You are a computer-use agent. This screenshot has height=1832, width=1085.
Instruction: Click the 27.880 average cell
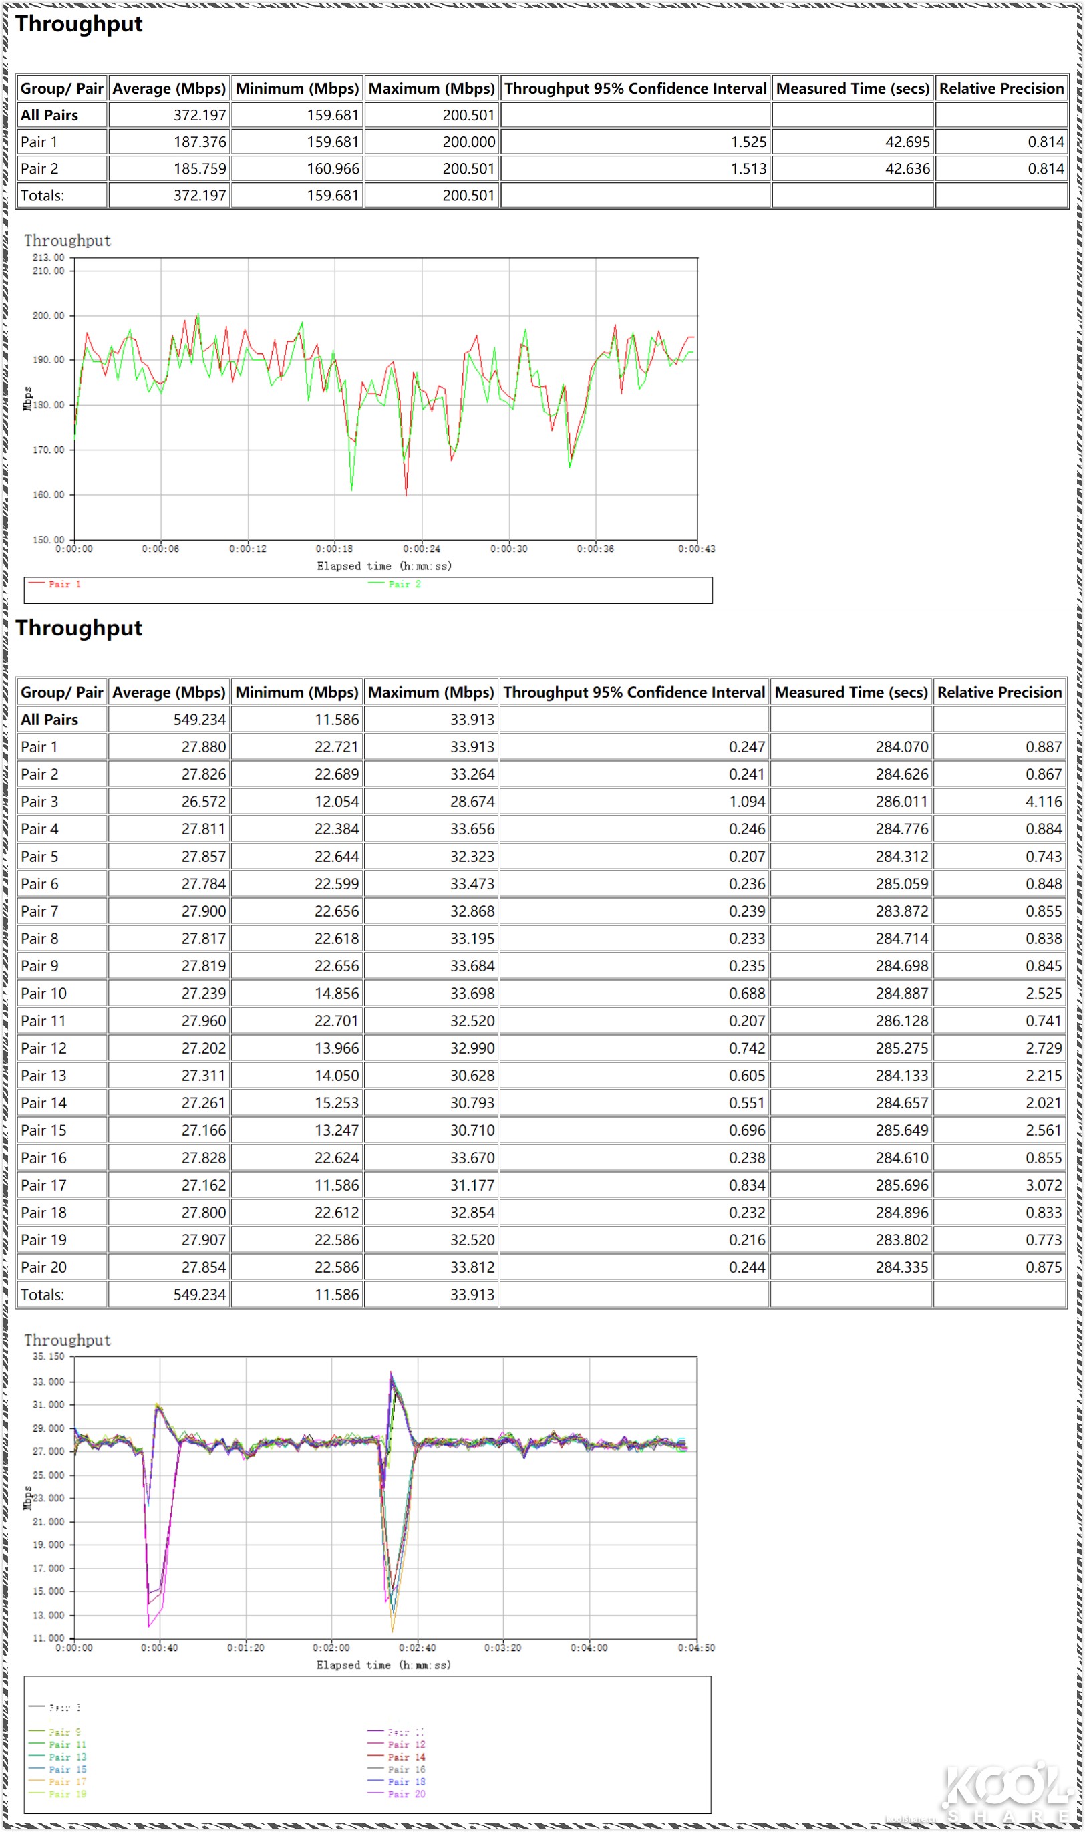(170, 747)
